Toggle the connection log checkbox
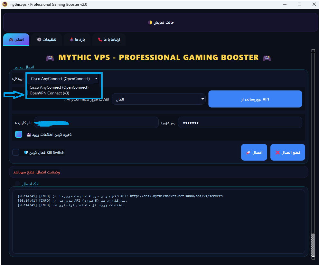The image size is (319, 265). point(17,183)
